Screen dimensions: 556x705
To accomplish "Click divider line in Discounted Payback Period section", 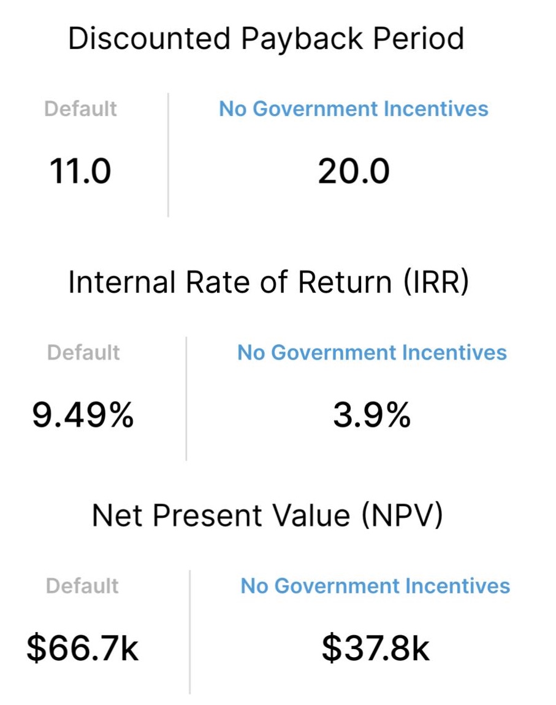I will click(x=168, y=155).
